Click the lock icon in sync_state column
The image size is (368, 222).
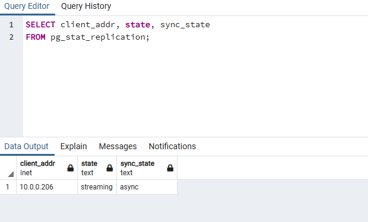(170, 168)
